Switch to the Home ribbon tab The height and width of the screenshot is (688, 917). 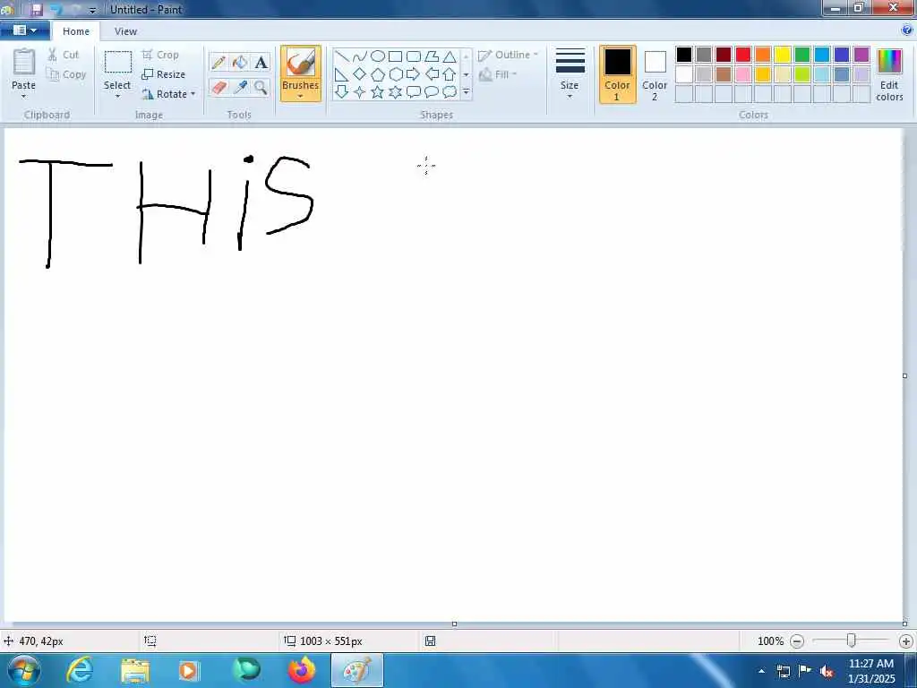point(76,31)
